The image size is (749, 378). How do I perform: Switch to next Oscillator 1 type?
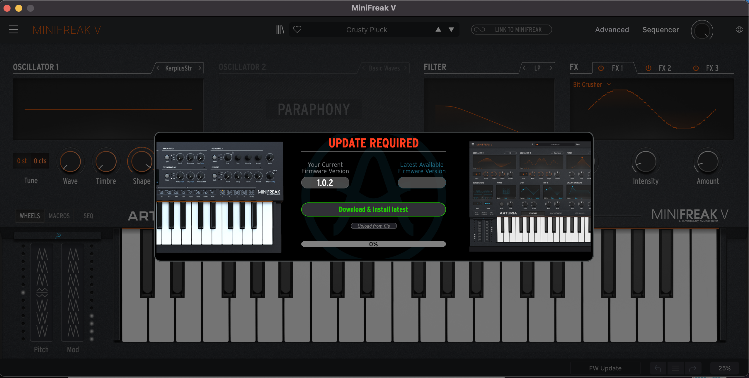point(200,68)
